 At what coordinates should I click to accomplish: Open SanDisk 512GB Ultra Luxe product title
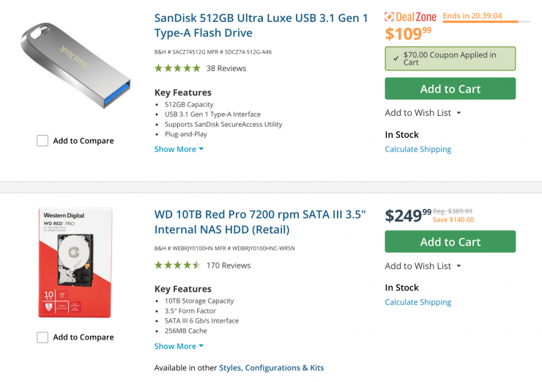click(x=261, y=25)
